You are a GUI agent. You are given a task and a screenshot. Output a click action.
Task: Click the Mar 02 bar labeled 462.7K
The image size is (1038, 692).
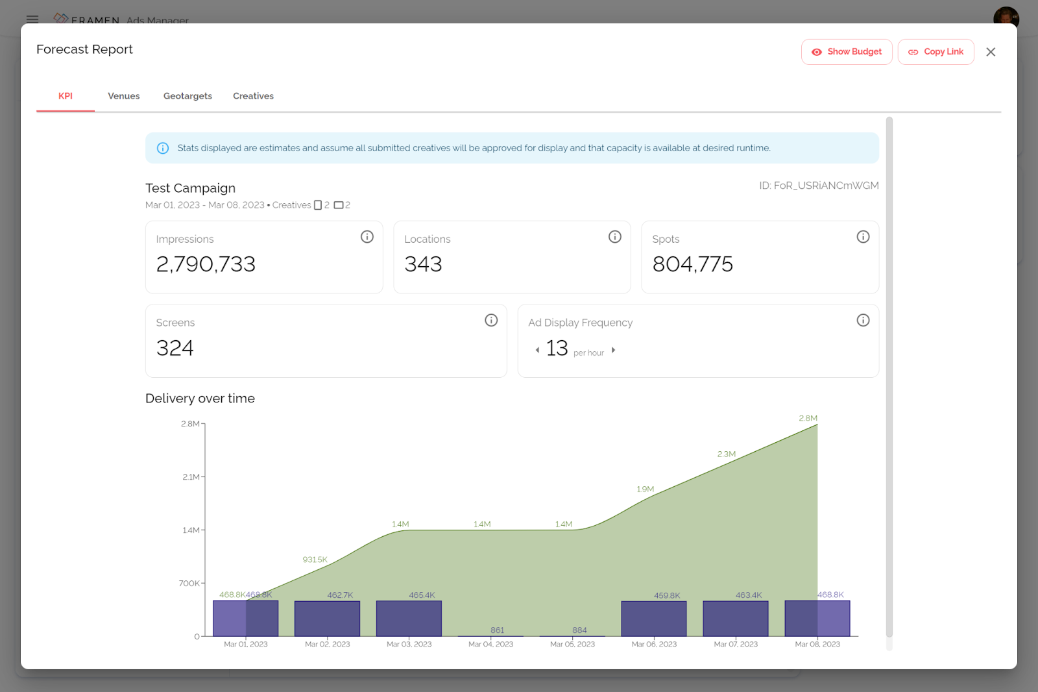click(328, 619)
